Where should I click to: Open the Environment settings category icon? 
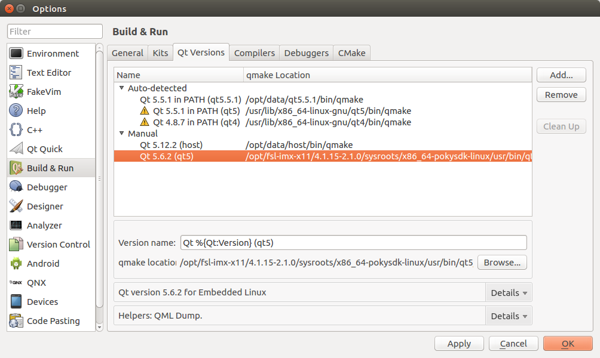[16, 54]
